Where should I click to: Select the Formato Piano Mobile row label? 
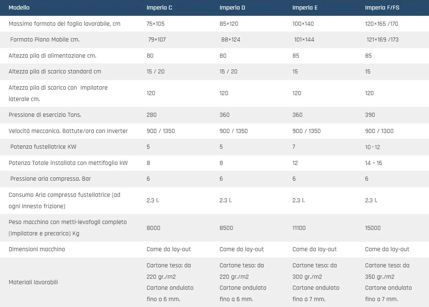tap(45, 40)
